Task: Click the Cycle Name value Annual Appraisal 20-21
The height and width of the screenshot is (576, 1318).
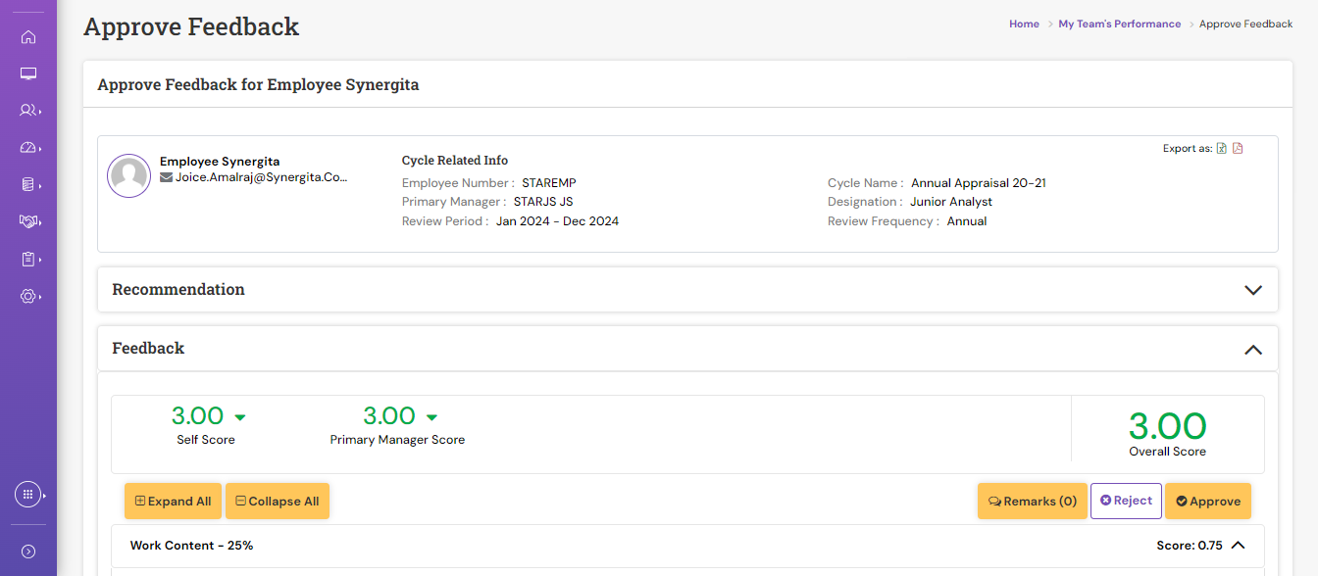Action: tap(979, 183)
